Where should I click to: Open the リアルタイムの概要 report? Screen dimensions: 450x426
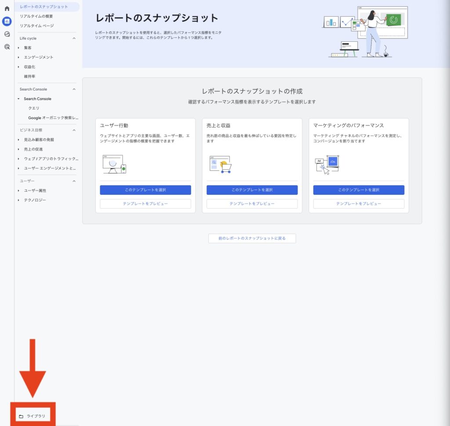point(35,16)
